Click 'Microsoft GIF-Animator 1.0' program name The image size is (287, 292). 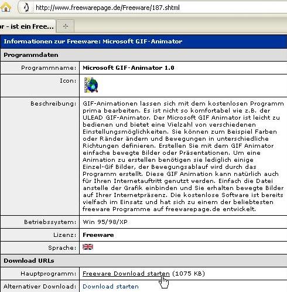(x=128, y=68)
